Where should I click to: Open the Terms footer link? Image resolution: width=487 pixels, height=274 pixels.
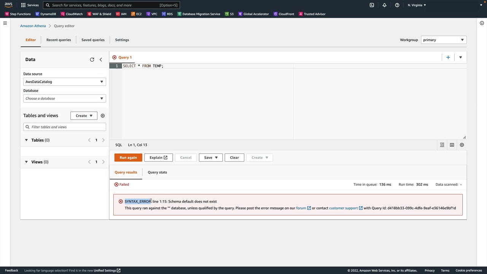tap(445, 271)
